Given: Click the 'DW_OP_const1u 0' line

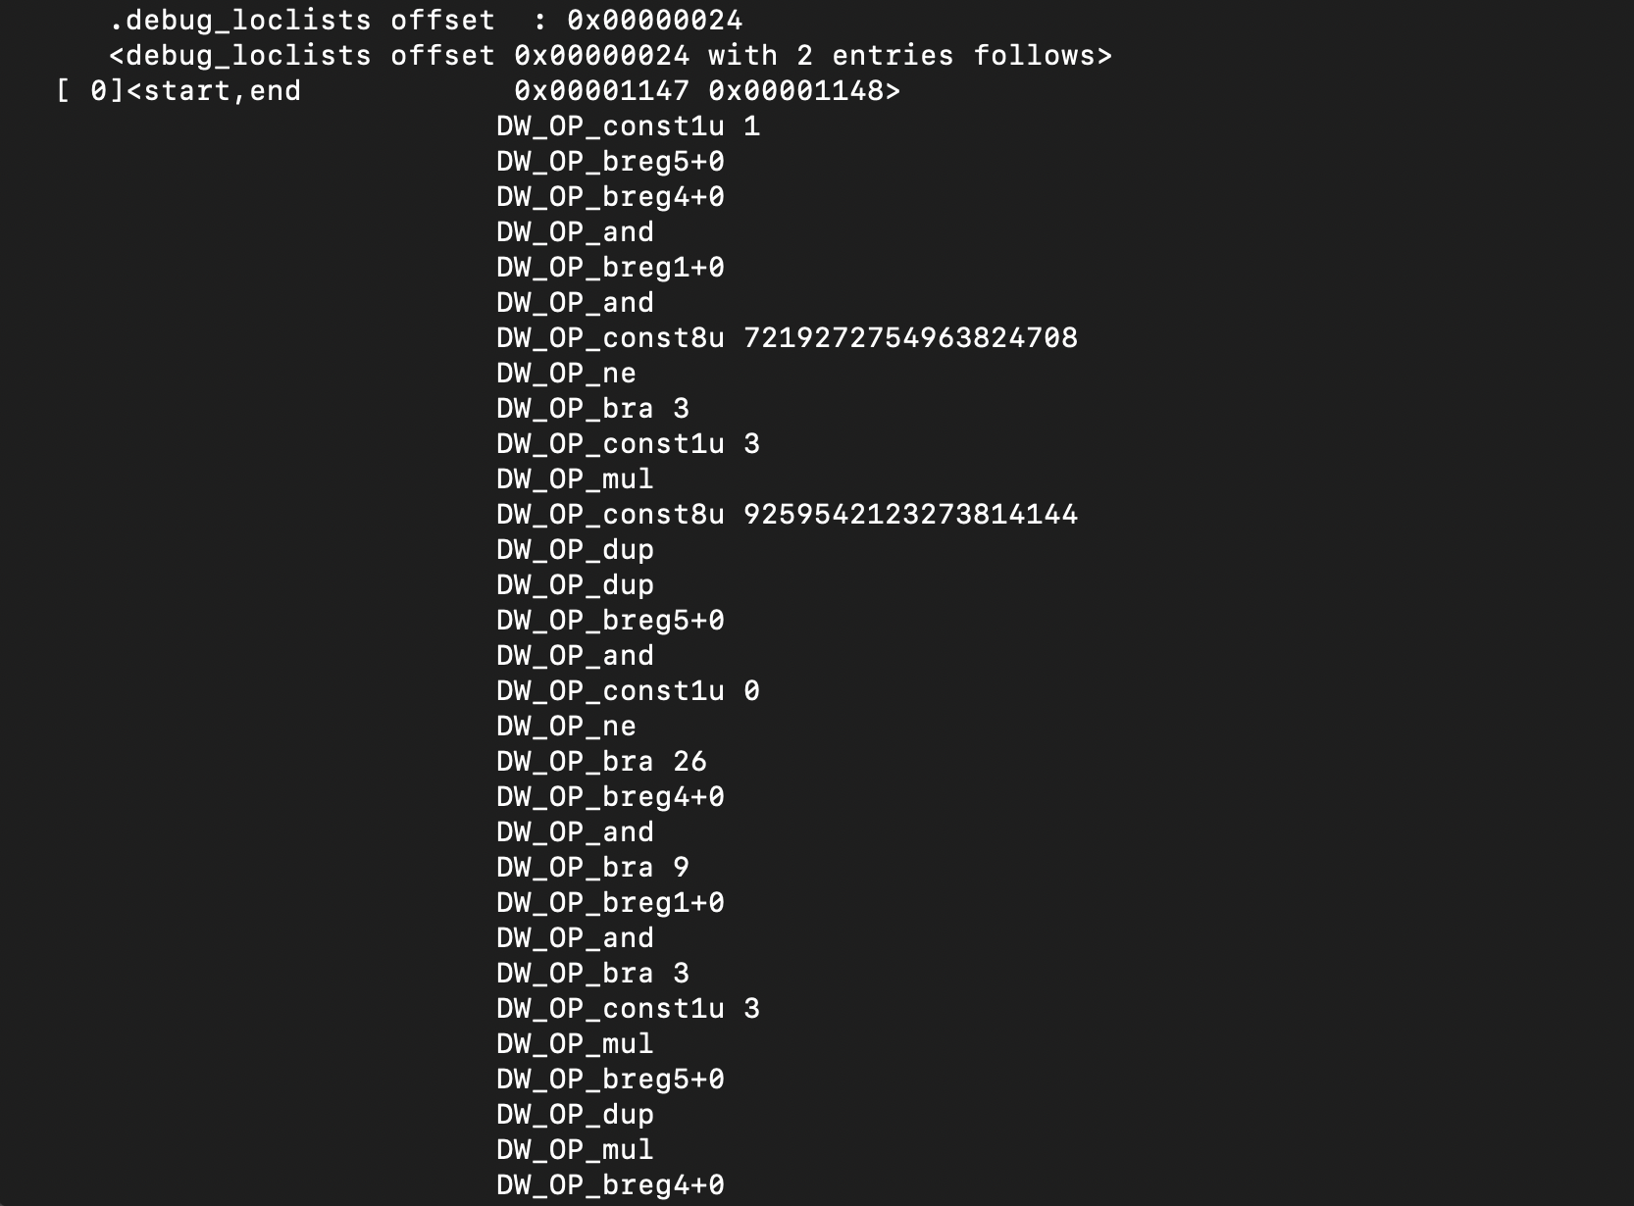Looking at the screenshot, I should 628,691.
